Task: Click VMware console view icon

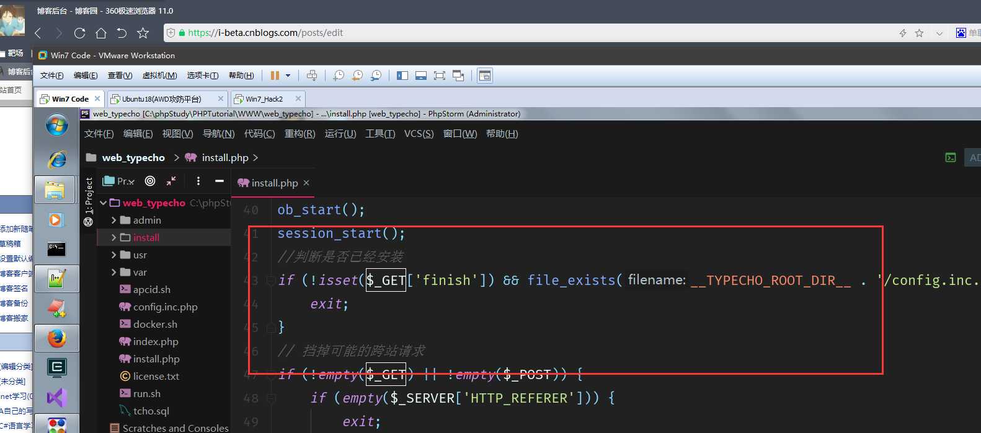Action: click(x=485, y=76)
